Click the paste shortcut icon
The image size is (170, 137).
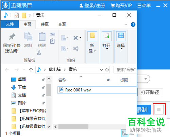click(52, 41)
